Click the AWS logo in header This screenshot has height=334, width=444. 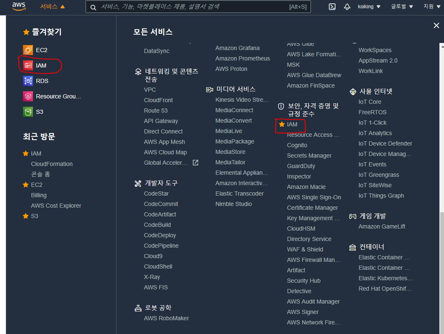tap(19, 7)
